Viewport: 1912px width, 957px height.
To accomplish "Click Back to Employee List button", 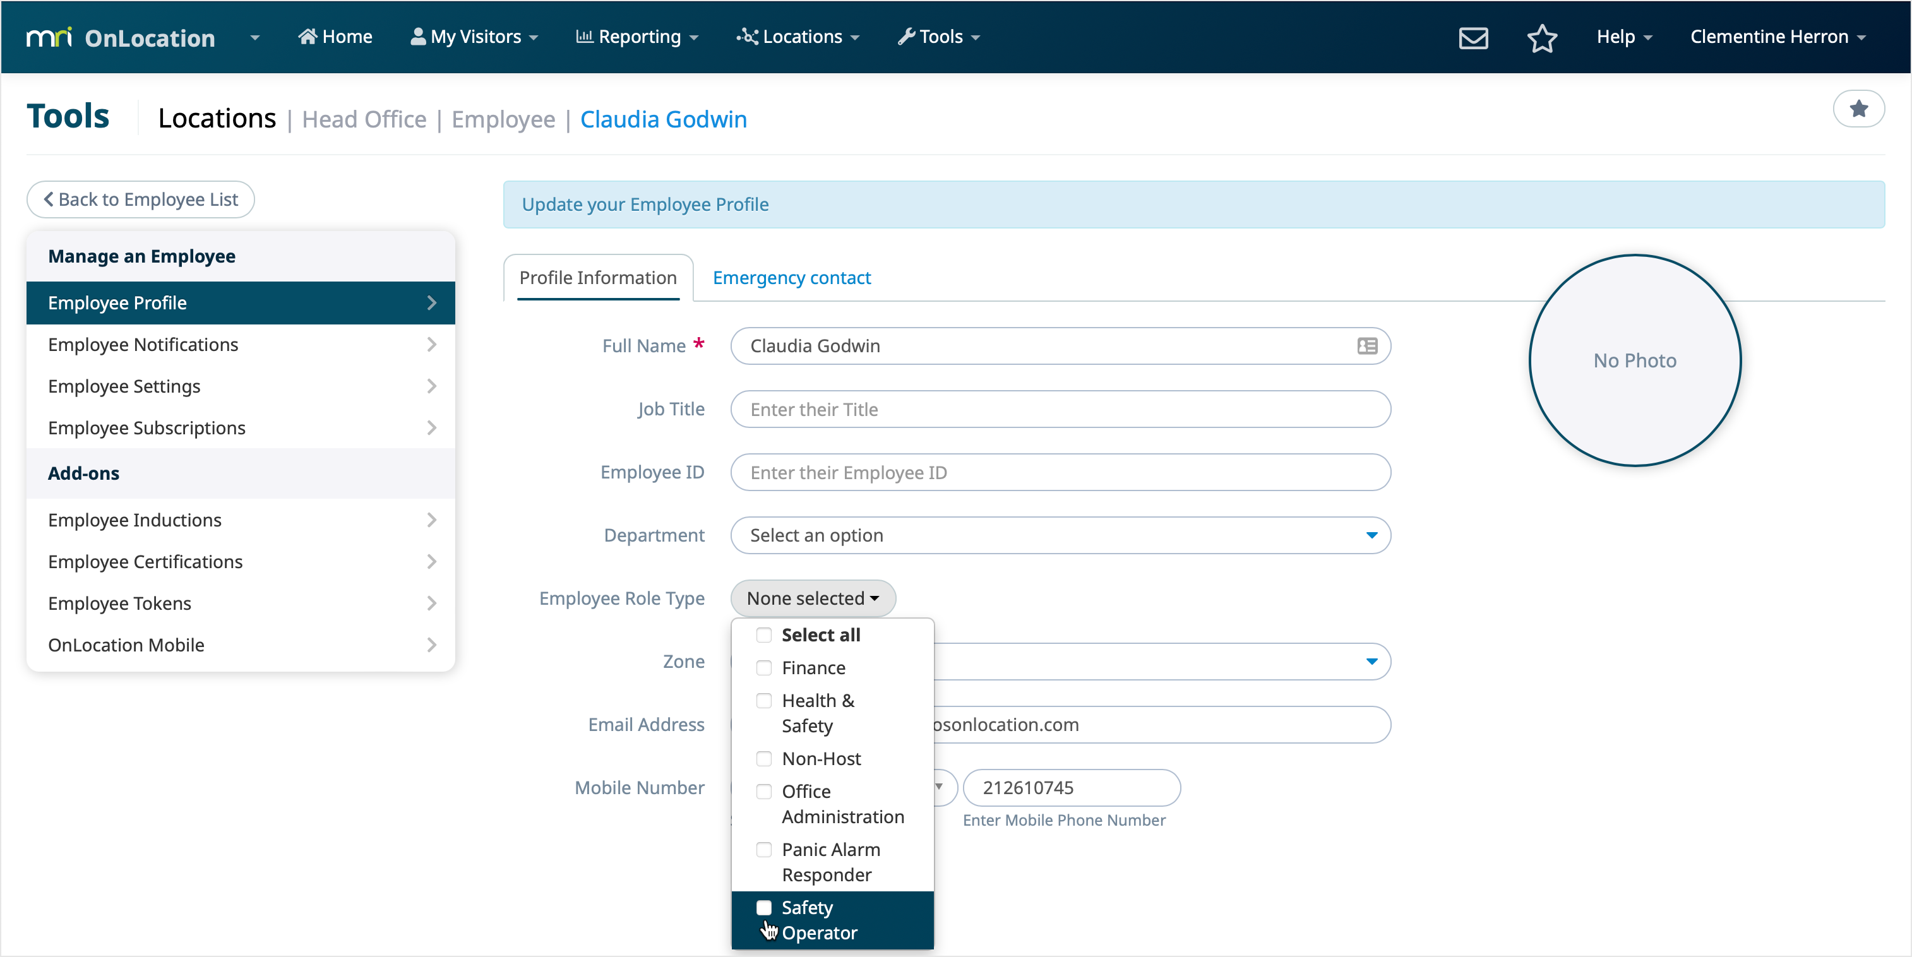I will tap(140, 199).
